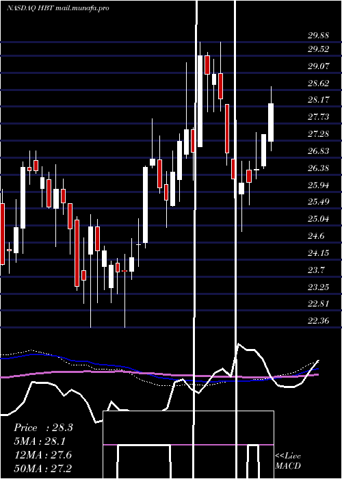Click the 50MA : 27.2 readout
The image size is (342, 479).
pos(42,468)
